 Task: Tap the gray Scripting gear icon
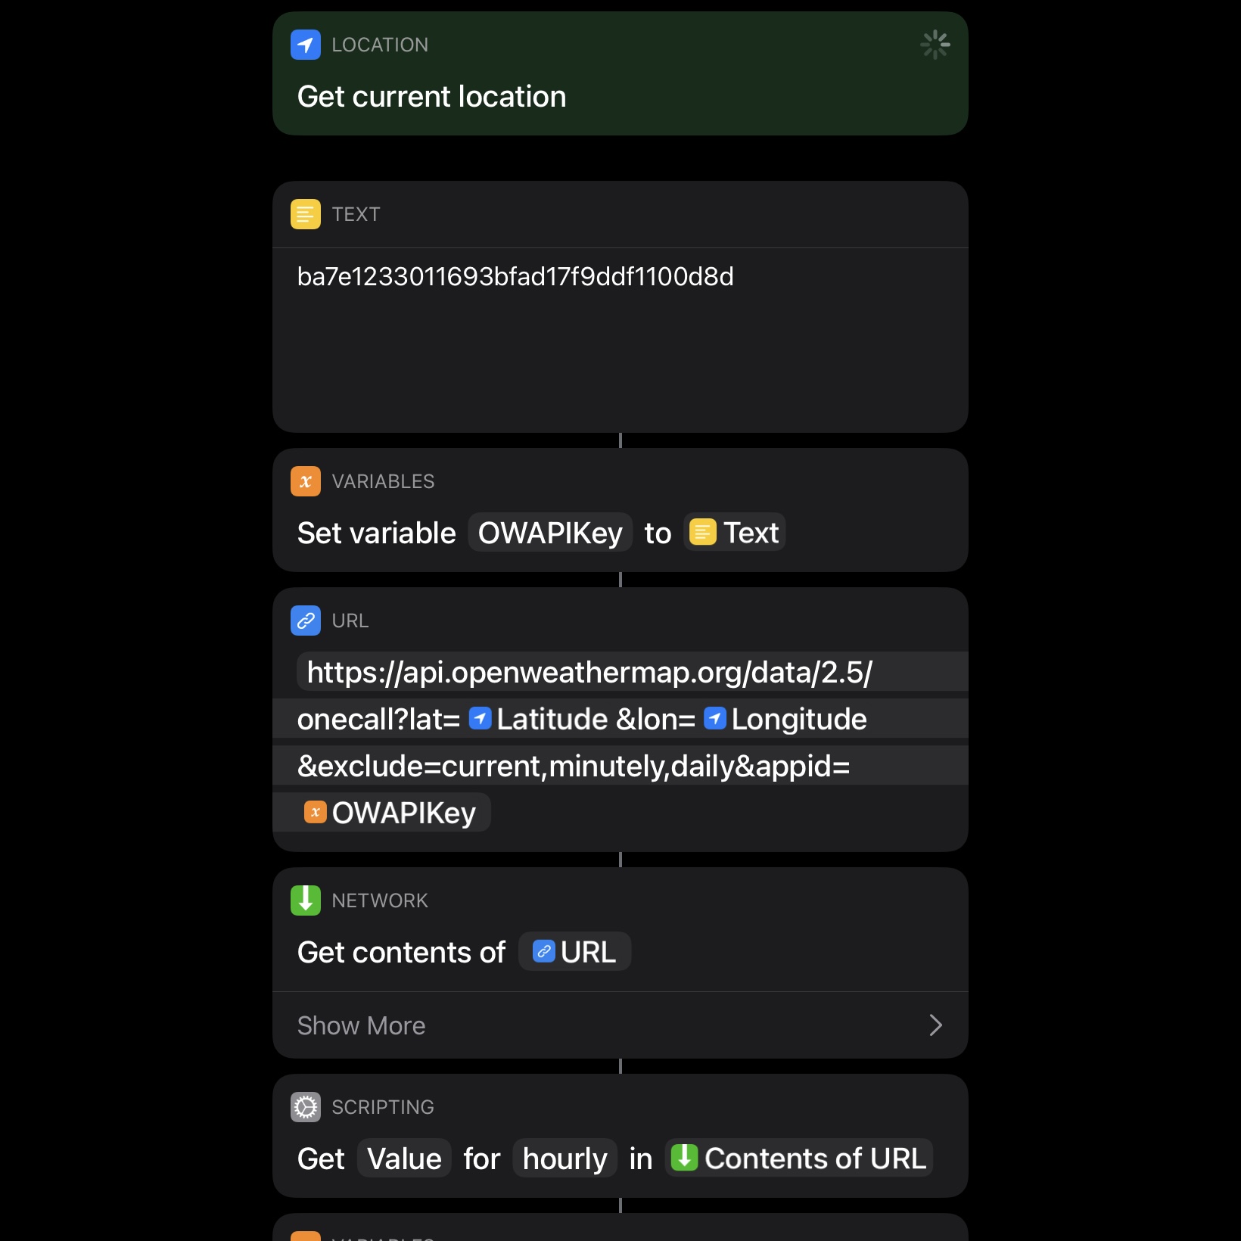click(306, 1107)
